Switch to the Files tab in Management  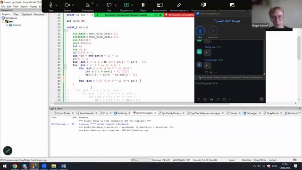pyautogui.click(x=16, y=14)
